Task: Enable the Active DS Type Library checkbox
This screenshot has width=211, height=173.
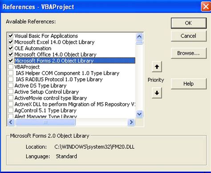Action: pyautogui.click(x=11, y=85)
